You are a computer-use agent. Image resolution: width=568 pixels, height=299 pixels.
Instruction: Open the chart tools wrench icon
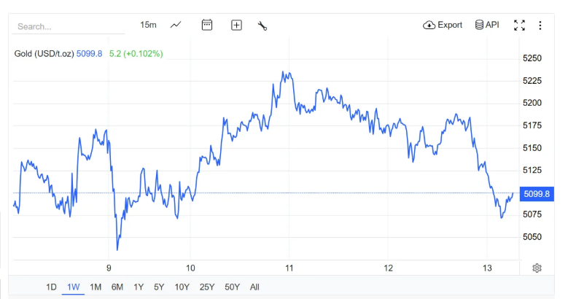click(x=262, y=26)
